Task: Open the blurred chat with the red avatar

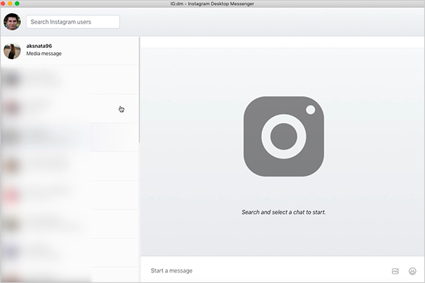Action: click(70, 195)
